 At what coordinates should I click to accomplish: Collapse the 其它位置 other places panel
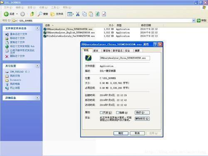(x=37, y=66)
